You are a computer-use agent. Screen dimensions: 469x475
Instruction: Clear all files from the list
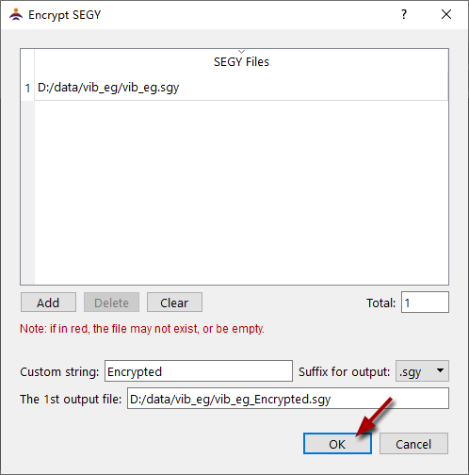tap(174, 303)
